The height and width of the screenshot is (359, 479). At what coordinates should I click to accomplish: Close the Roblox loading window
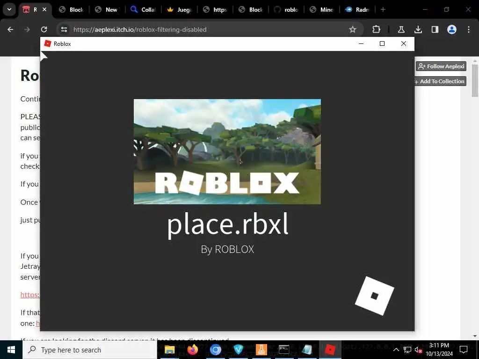pos(404,43)
